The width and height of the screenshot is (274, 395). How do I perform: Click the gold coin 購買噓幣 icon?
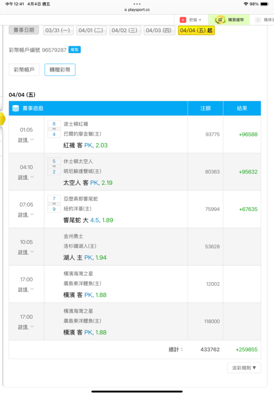(x=221, y=20)
